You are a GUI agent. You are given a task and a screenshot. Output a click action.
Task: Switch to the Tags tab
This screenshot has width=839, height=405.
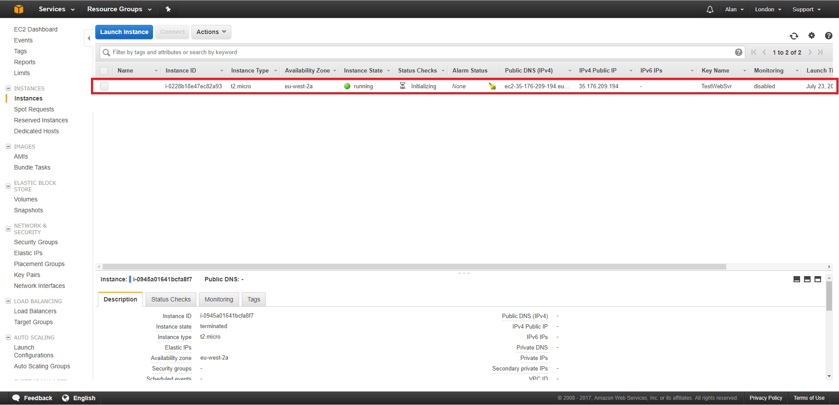[254, 299]
